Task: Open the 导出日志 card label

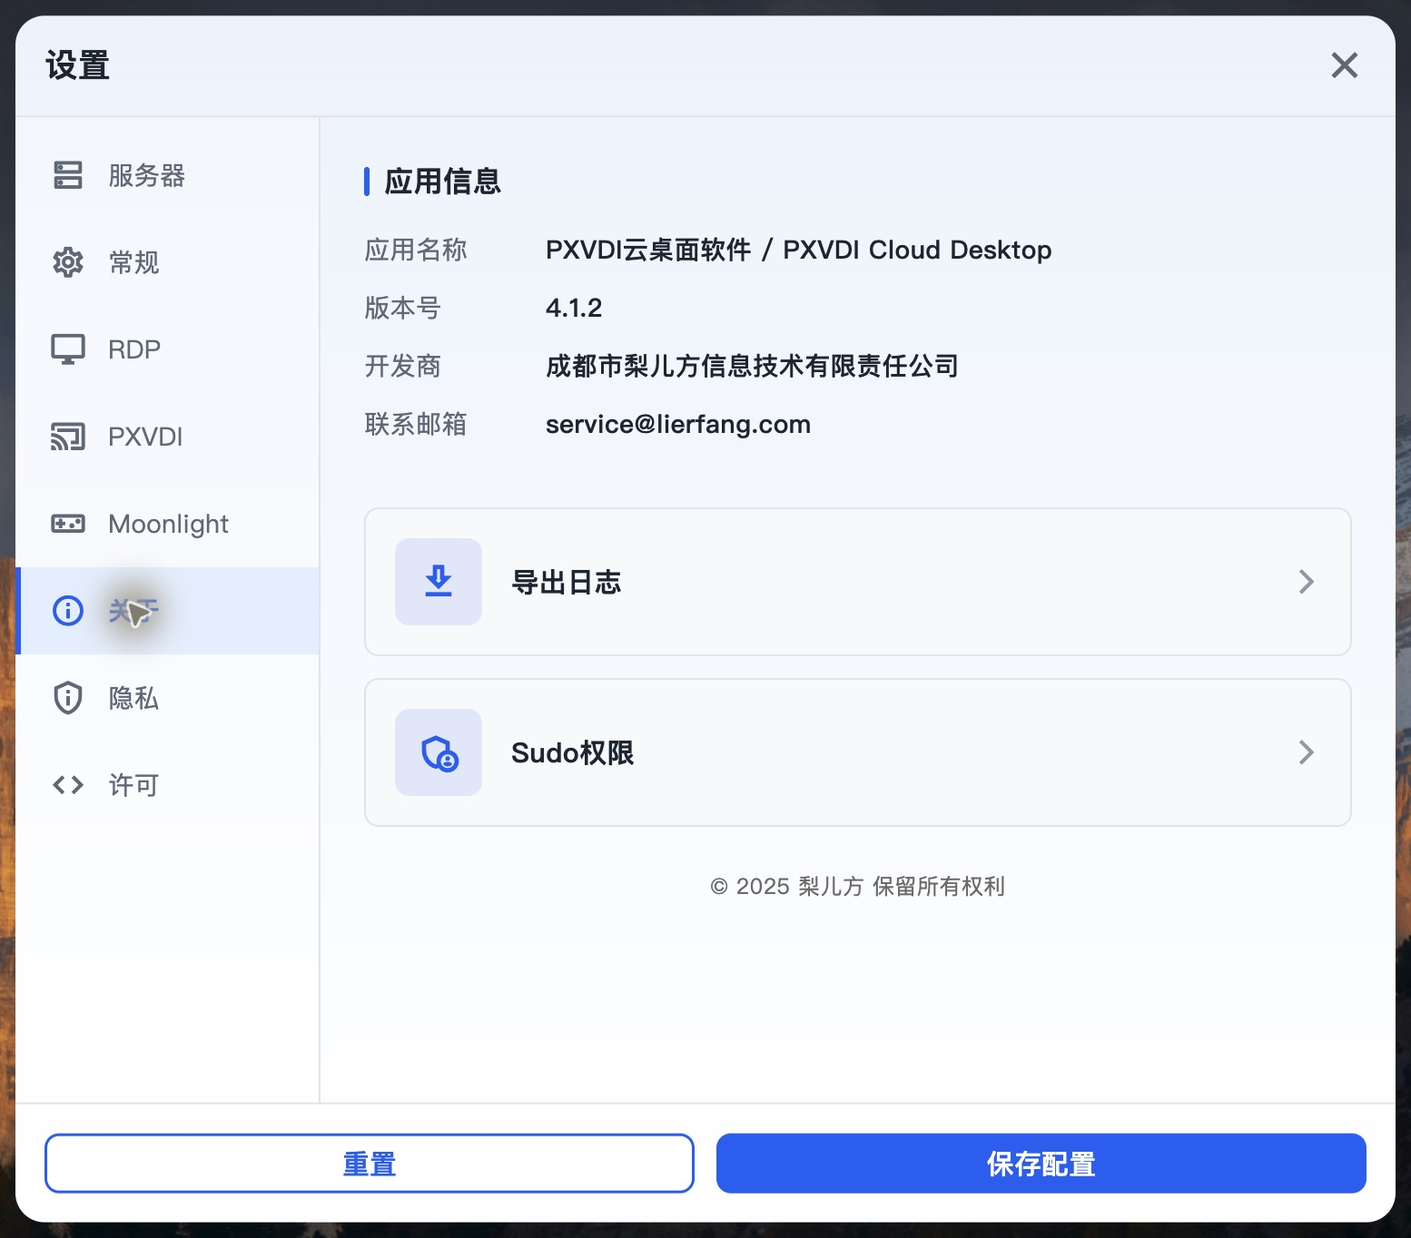Action: tap(567, 582)
